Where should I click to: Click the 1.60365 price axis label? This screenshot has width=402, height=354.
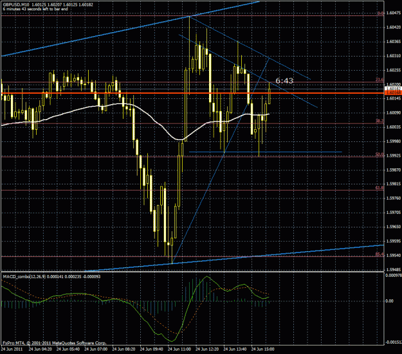click(393, 42)
